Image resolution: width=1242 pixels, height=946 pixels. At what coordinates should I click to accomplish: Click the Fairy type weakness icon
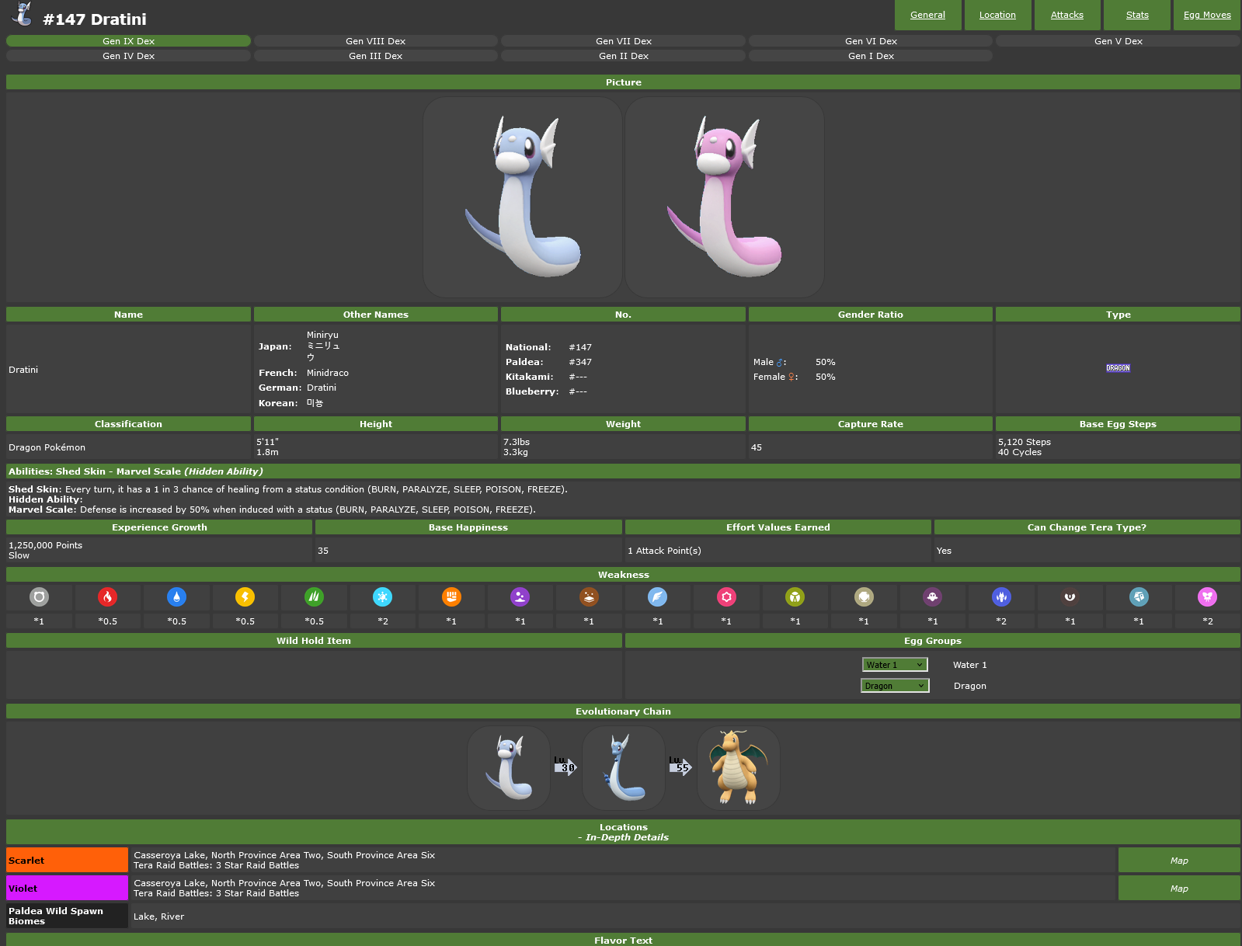pyautogui.click(x=1207, y=596)
